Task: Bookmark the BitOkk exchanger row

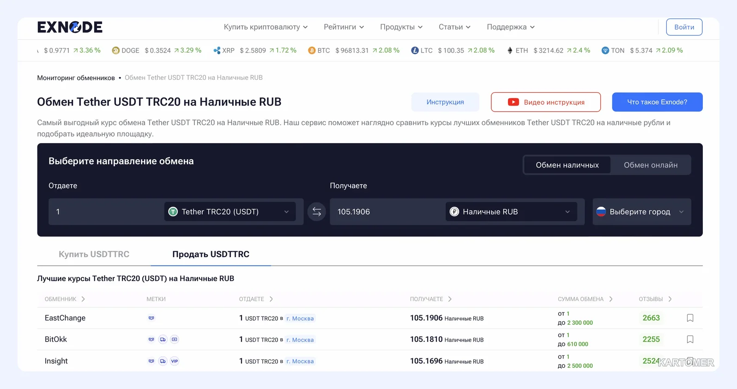Action: pos(690,339)
